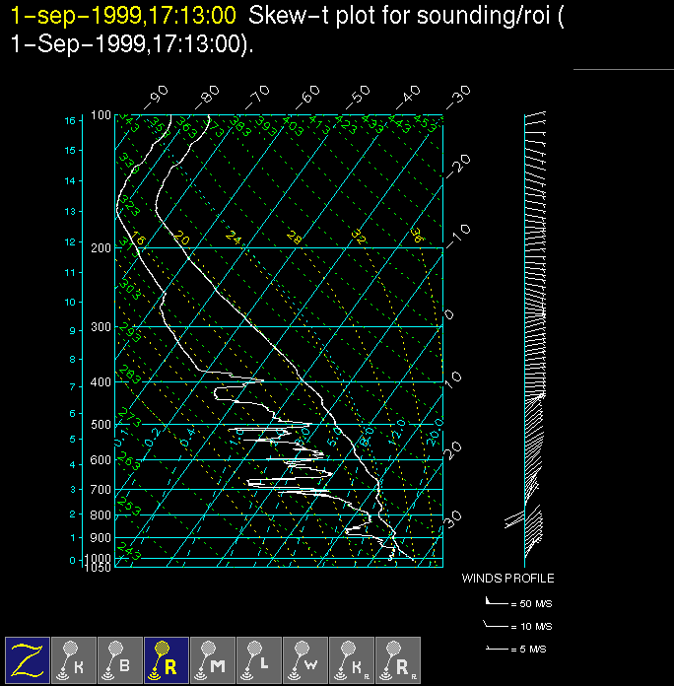
Task: Select the W sounding balloon icon
Action: pos(305,659)
